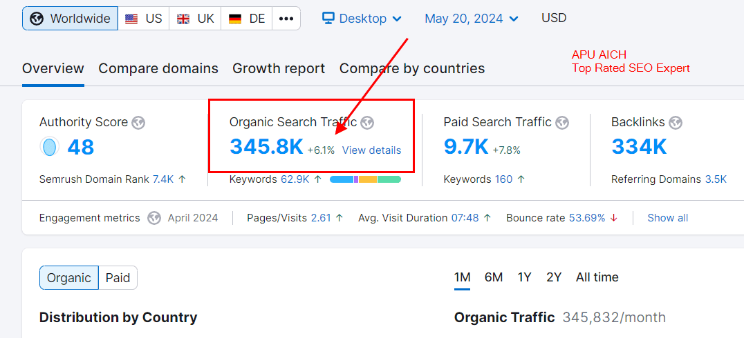Image resolution: width=744 pixels, height=338 pixels.
Task: Click globe icon beside Paid Search Traffic
Action: (562, 123)
